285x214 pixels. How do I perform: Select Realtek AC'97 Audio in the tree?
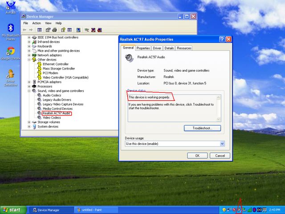[x=57, y=113]
